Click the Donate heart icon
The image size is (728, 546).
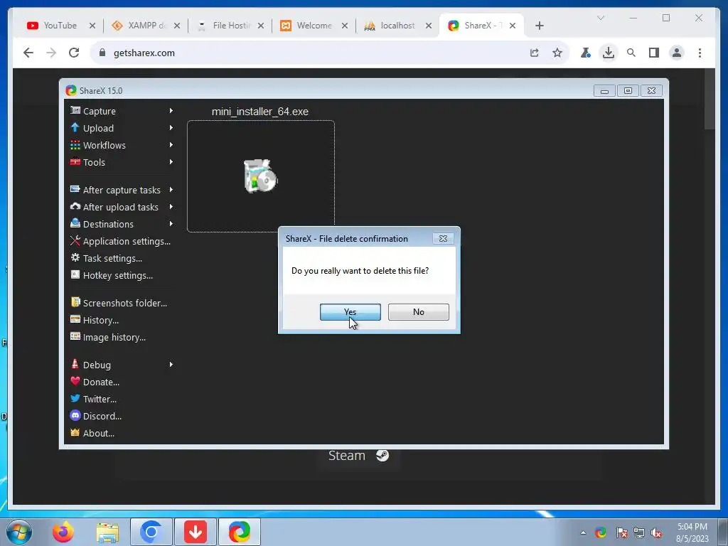[75, 381]
